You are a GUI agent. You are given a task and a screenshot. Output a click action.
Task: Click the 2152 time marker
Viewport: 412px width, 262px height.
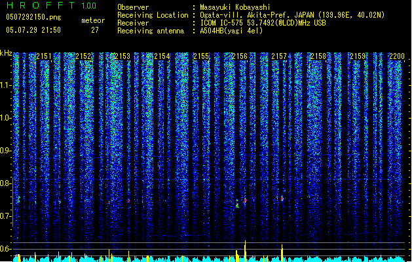pyautogui.click(x=83, y=56)
